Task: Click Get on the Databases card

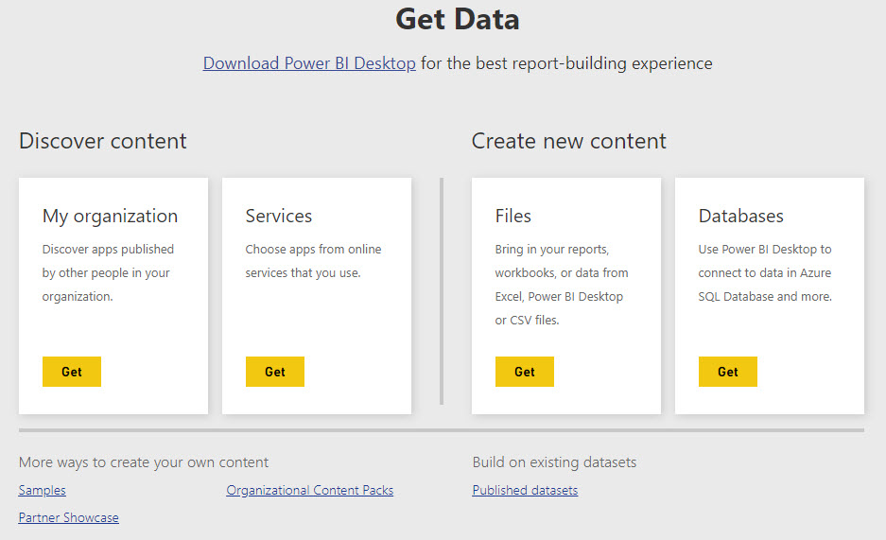Action: coord(728,372)
